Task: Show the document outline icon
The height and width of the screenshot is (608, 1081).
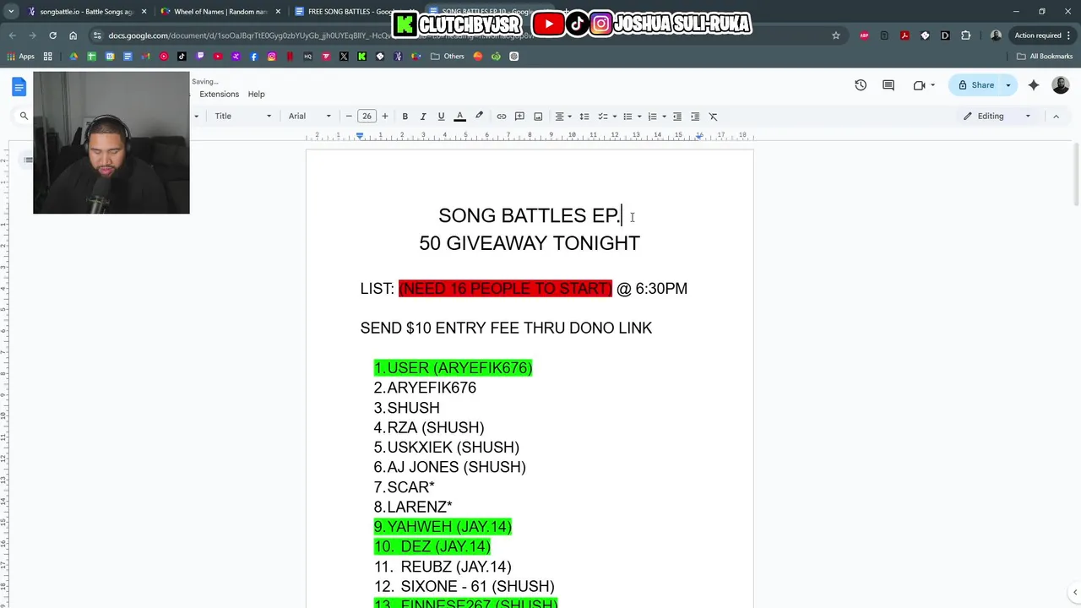Action: click(x=28, y=160)
